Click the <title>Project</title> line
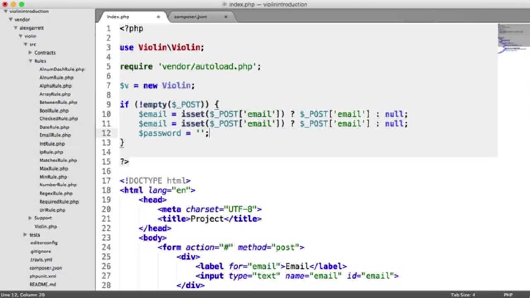Viewport: 530px width, 298px height. pyautogui.click(x=210, y=219)
